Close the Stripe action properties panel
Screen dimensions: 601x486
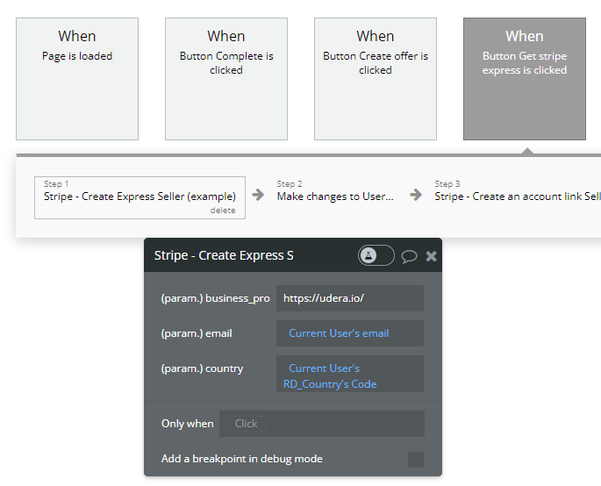[431, 256]
